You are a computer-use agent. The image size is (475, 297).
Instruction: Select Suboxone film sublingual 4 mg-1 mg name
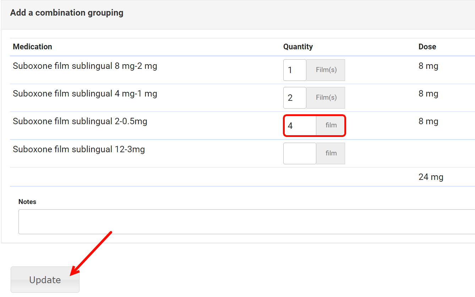pyautogui.click(x=85, y=94)
